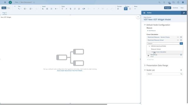Open the File save dropdown
Image resolution: width=188 pixels, height=105 pixels.
coord(25,9)
